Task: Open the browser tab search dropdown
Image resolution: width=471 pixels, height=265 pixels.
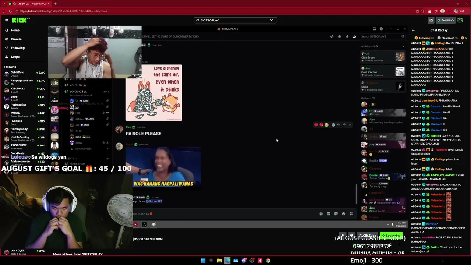Action: (4, 4)
